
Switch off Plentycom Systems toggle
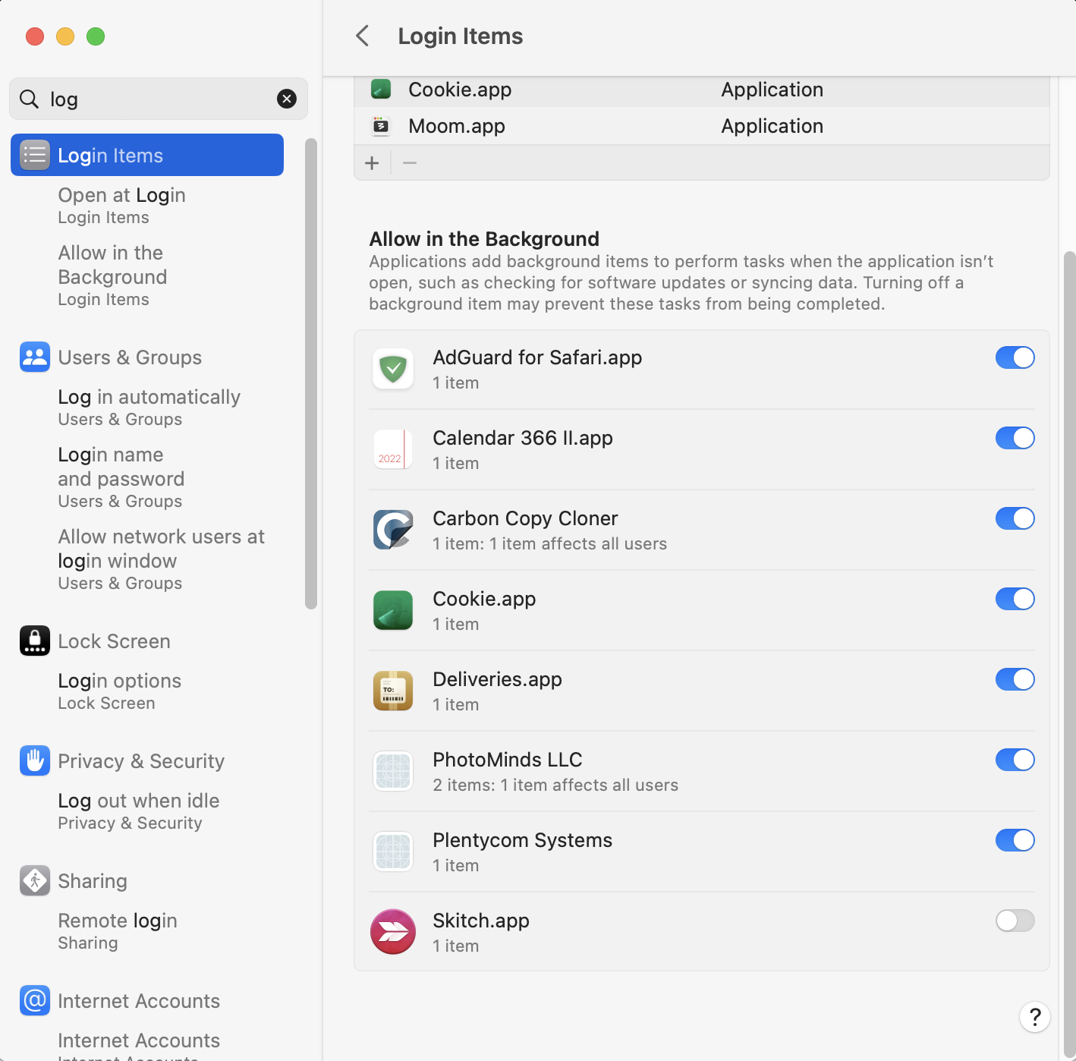click(x=1015, y=840)
